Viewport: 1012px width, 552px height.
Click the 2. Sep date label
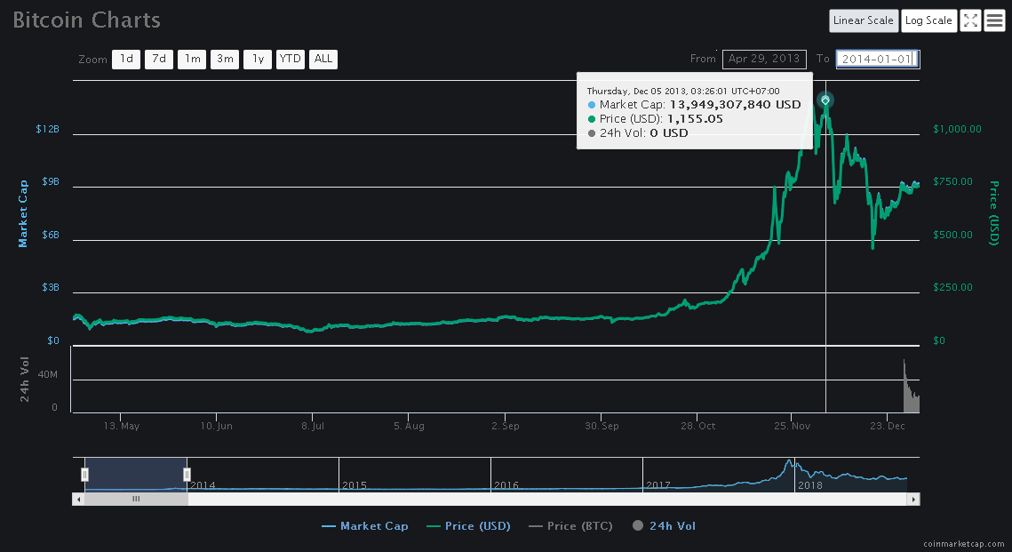(506, 426)
